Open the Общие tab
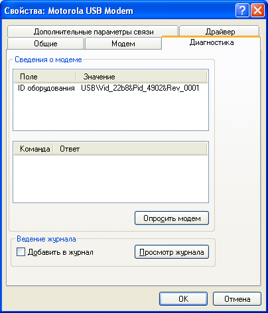The height and width of the screenshot is (313, 268). tap(46, 44)
